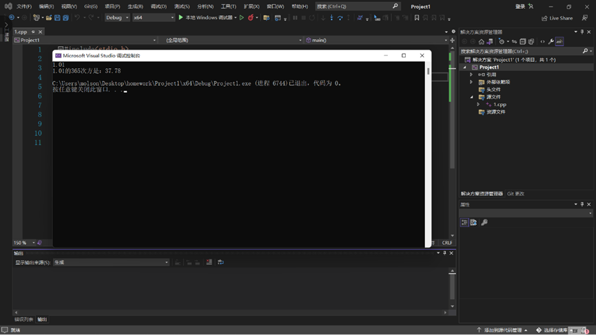Open the Project1 scope dropdown in editor
Viewport: 596px width, 335px height.
point(85,40)
